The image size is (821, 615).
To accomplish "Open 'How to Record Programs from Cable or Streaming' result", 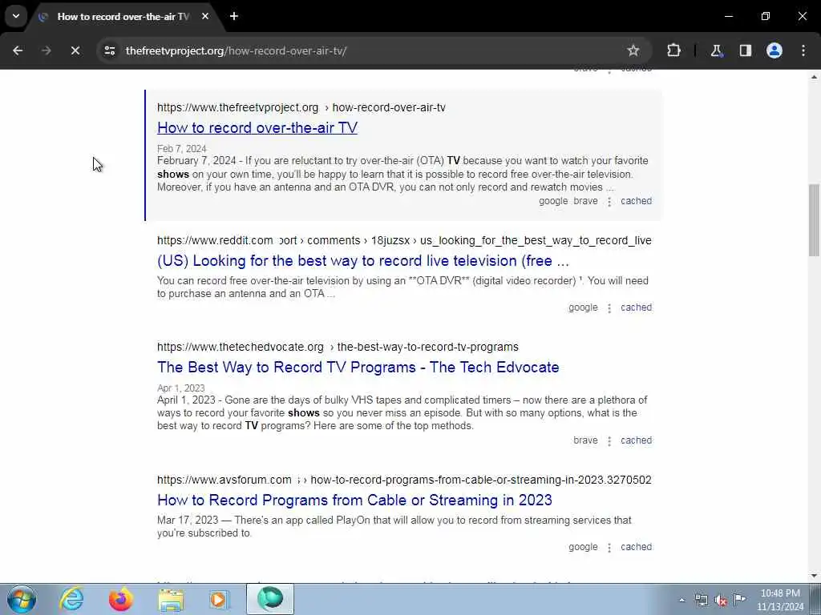I will pyautogui.click(x=354, y=500).
